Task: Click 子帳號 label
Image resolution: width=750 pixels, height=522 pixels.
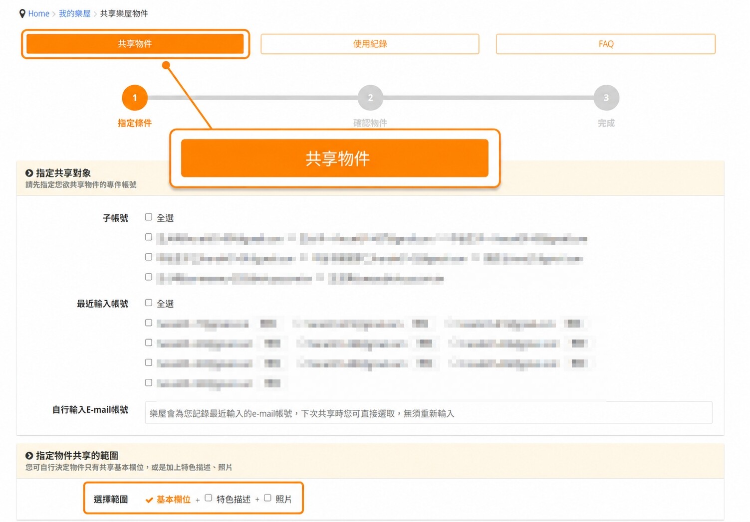Action: pyautogui.click(x=115, y=218)
